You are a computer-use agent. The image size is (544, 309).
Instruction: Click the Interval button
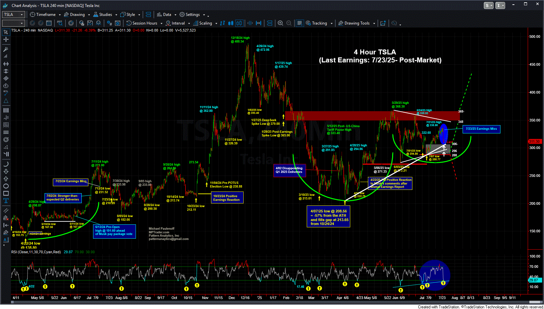point(175,23)
